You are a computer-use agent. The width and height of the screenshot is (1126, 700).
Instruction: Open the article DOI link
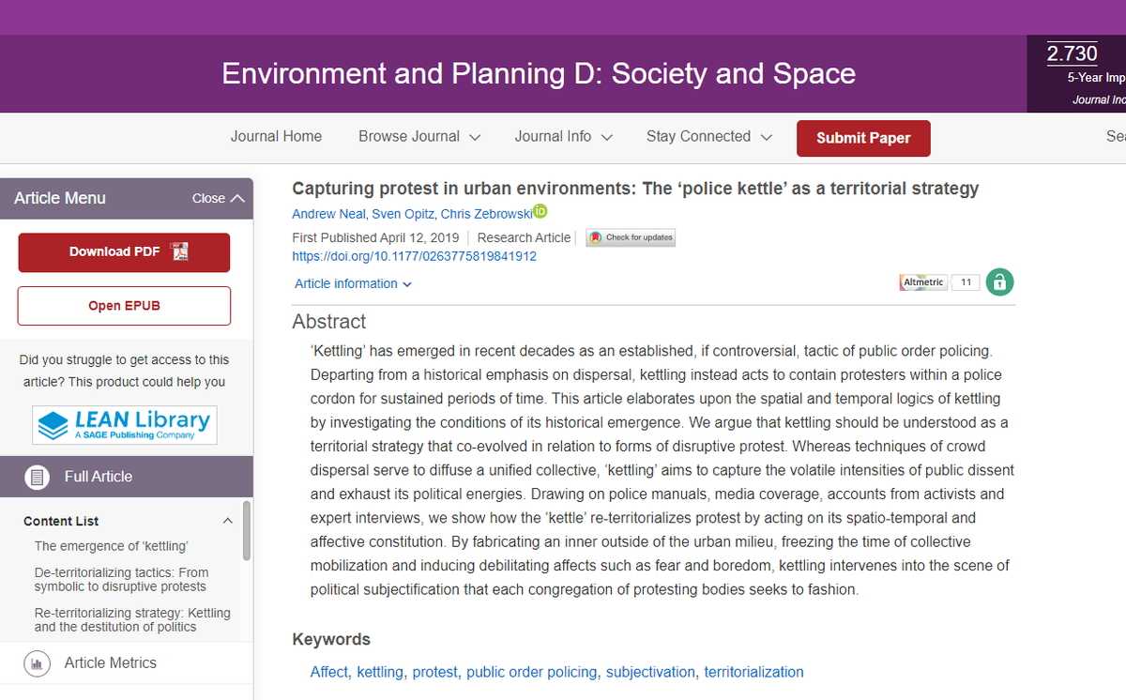pos(414,256)
